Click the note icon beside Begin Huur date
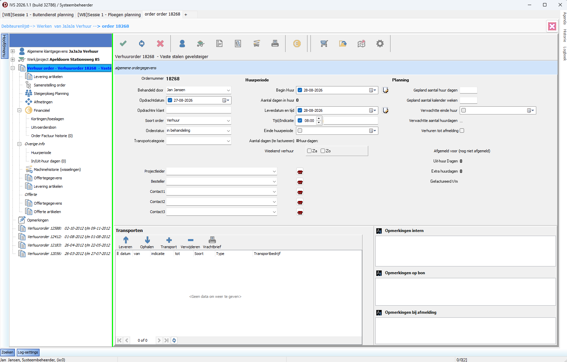This screenshot has width=567, height=362. coord(385,90)
